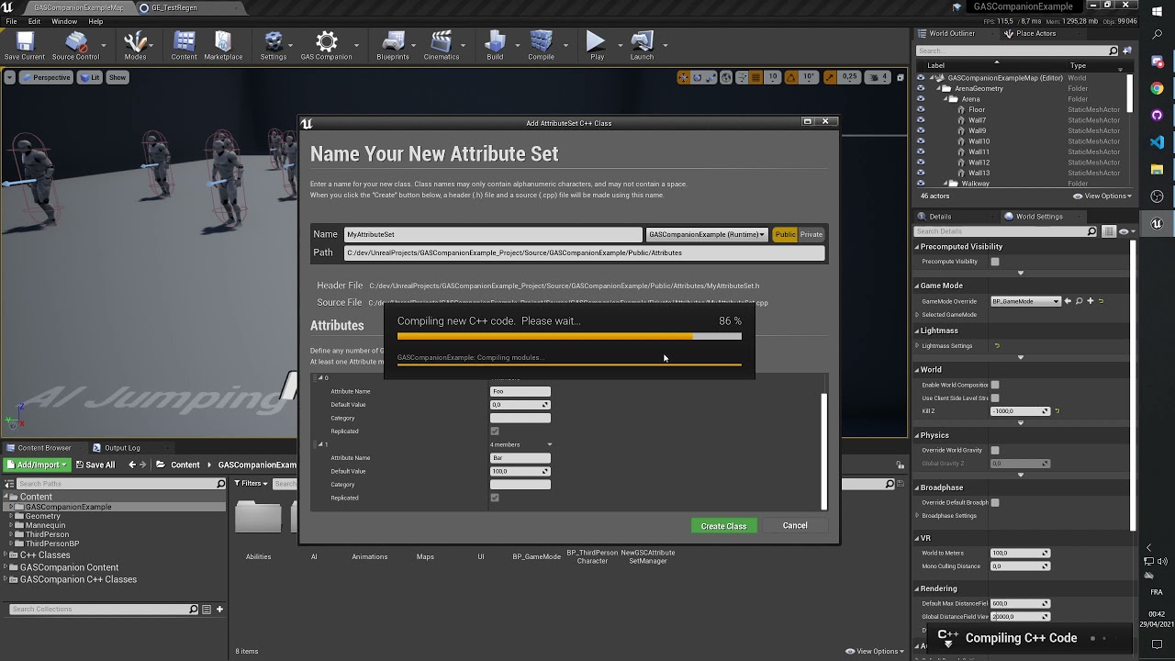Toggle visibility of Wall7 in World Outliner
Viewport: 1175px width, 661px height.
(921, 120)
